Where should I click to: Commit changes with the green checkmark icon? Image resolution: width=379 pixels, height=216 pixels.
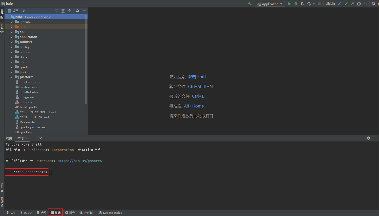click(x=346, y=4)
